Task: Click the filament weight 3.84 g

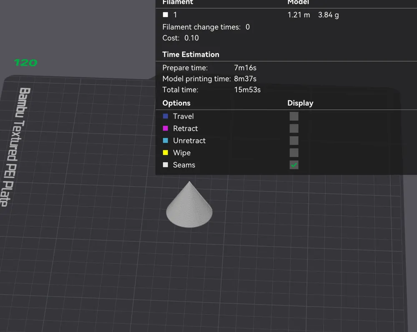Action: 329,15
